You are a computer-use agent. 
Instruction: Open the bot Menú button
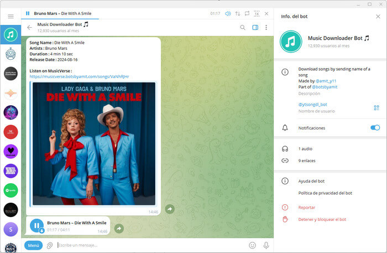pos(33,245)
